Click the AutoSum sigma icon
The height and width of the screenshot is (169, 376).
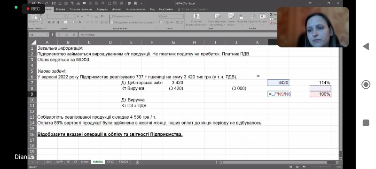pyautogui.click(x=271, y=15)
